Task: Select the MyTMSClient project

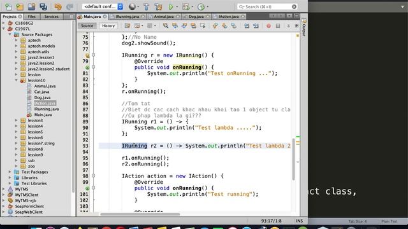Action: [27, 195]
